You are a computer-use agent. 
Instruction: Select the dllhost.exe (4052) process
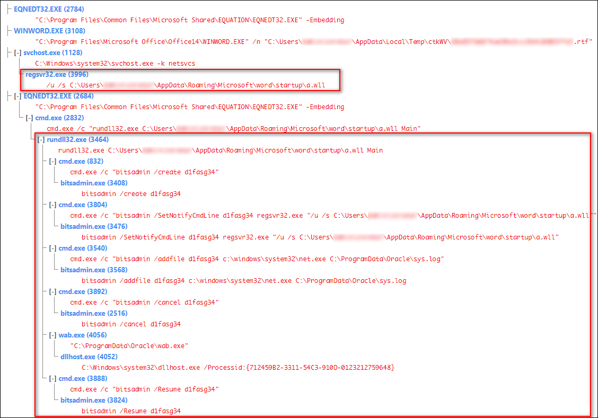coord(89,357)
